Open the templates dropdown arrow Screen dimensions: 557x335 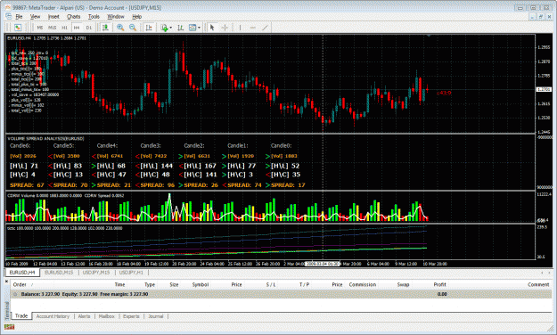tap(199, 28)
